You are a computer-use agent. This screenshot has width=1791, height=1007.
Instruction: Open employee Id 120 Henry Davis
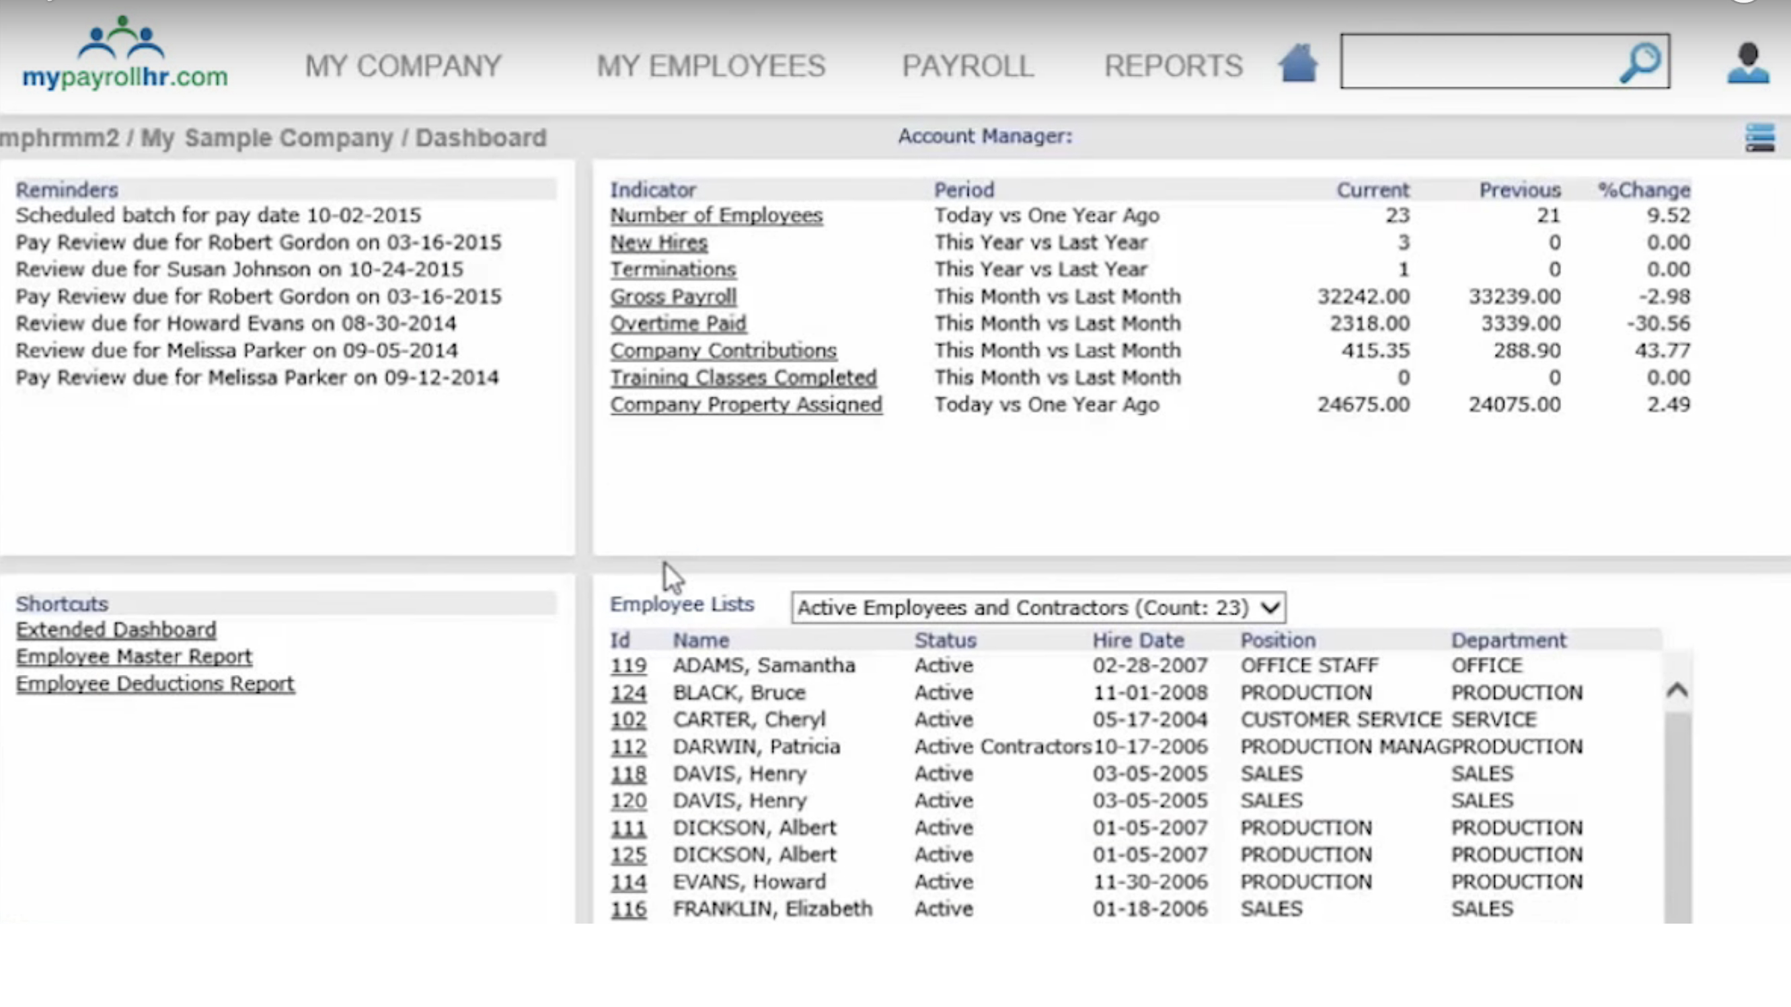tap(629, 801)
